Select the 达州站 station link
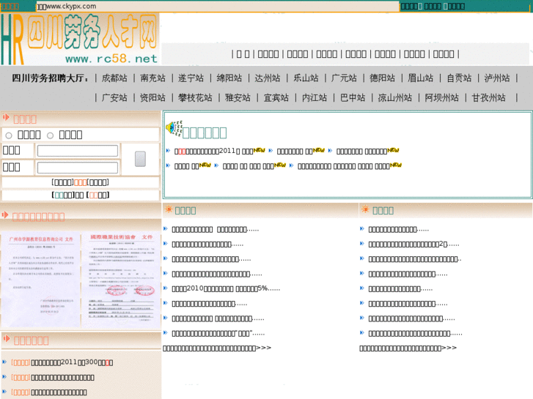 click(267, 78)
